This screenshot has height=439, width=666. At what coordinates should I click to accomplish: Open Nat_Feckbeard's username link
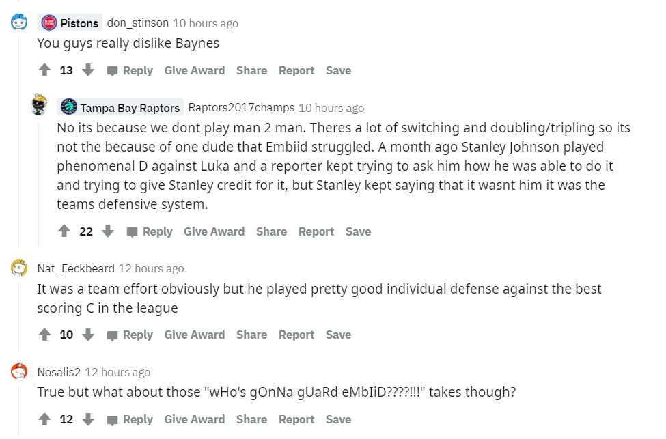pyautogui.click(x=76, y=268)
